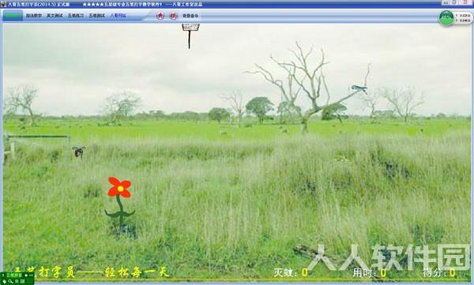
Task: Click the upload/download speed readout panel
Action: click(x=463, y=18)
